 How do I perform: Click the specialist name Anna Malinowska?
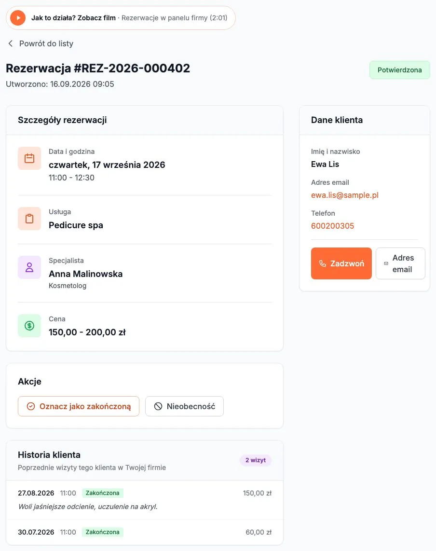(x=86, y=274)
